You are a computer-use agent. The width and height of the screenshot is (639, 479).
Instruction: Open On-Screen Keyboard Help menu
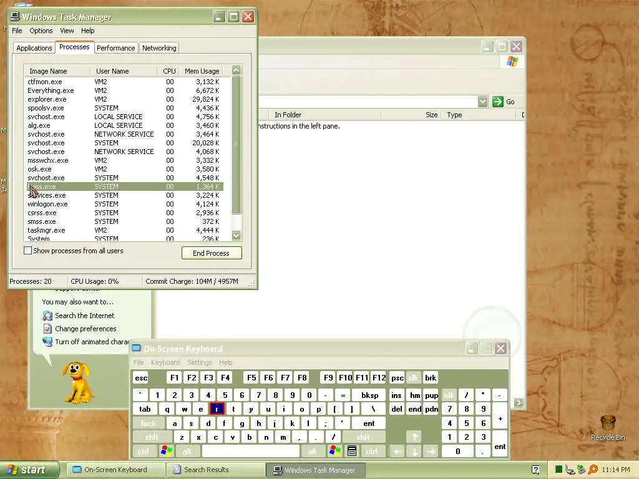pos(225,362)
